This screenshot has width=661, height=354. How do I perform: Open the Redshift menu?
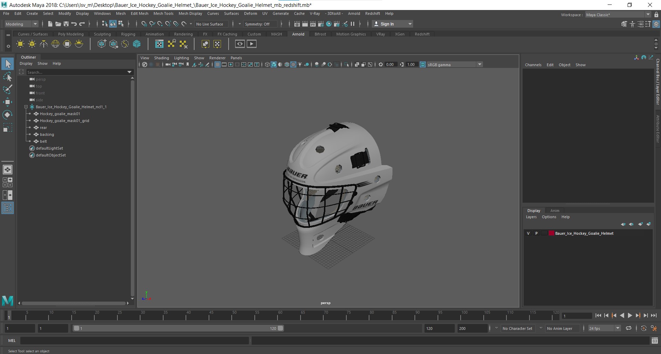[373, 13]
